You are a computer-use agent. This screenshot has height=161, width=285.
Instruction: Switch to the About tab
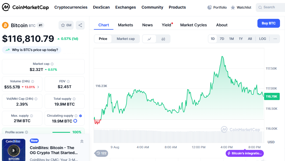[222, 25]
